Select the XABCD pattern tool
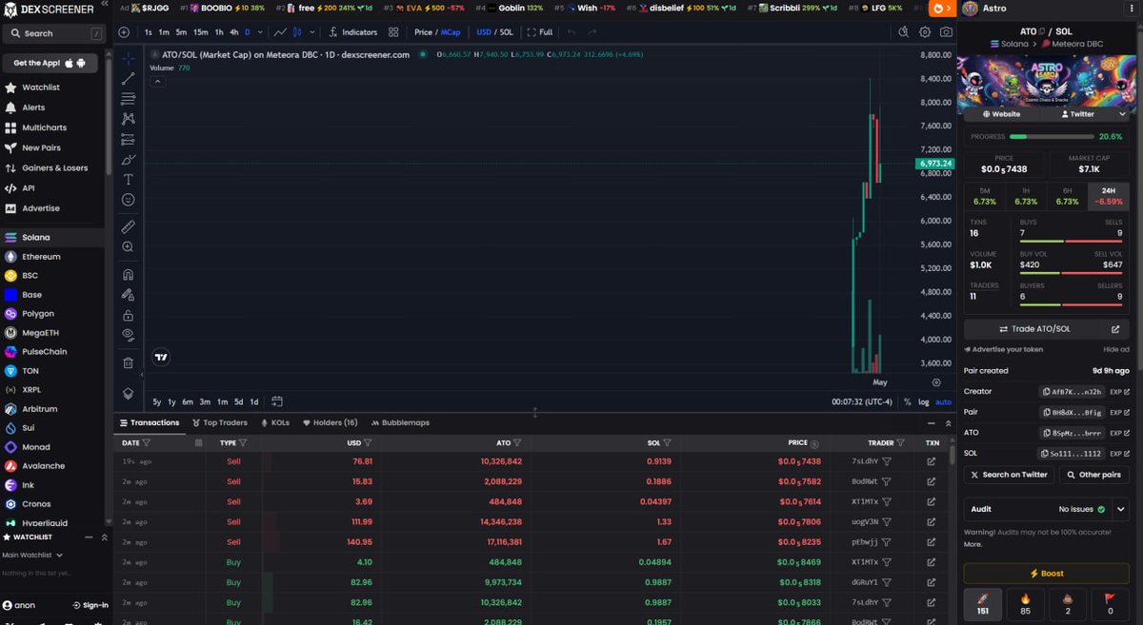 click(128, 119)
